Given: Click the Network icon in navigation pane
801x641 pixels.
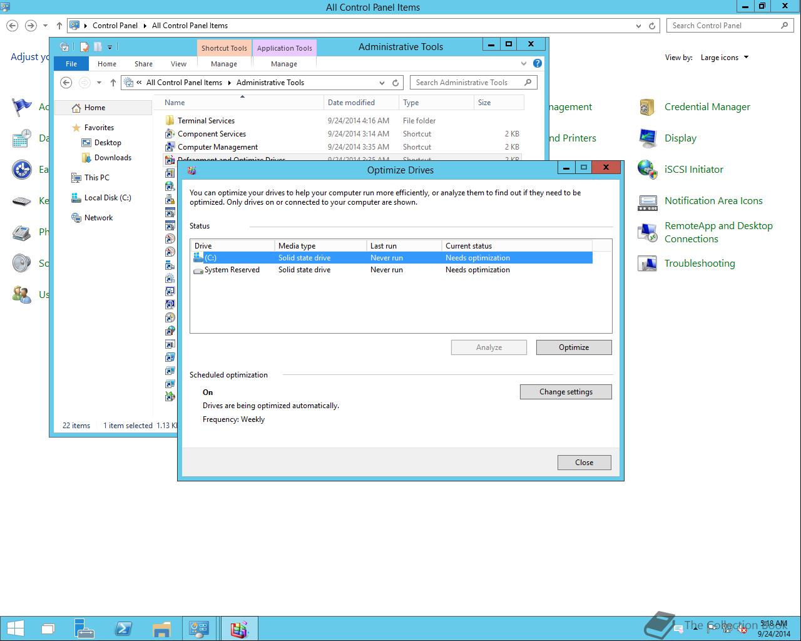Looking at the screenshot, I should (76, 218).
